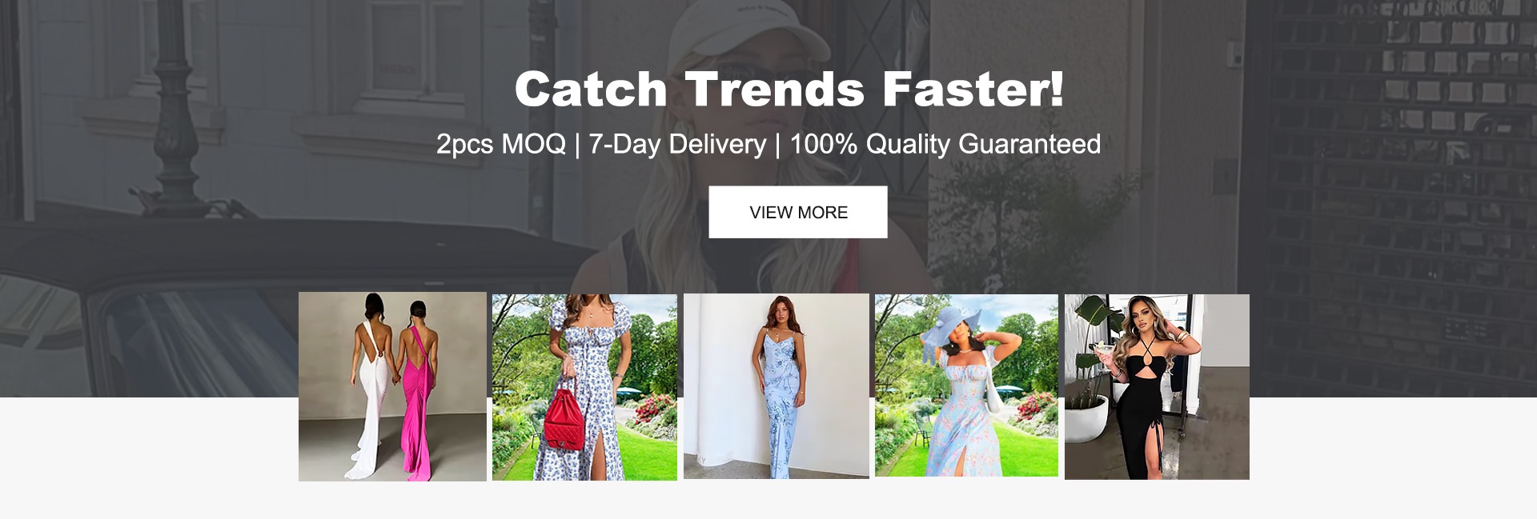1537x519 pixels.
Task: Select the black cutout halter dress photo
Action: 1157,387
